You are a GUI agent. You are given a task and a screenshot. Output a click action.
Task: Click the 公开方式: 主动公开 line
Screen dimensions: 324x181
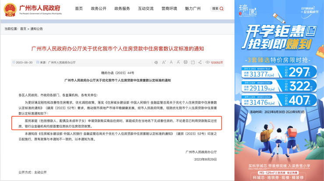[33, 172]
